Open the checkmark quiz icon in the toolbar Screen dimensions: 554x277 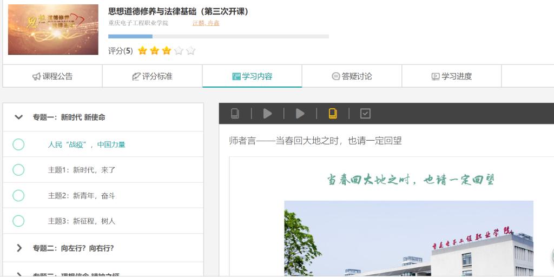coord(365,114)
